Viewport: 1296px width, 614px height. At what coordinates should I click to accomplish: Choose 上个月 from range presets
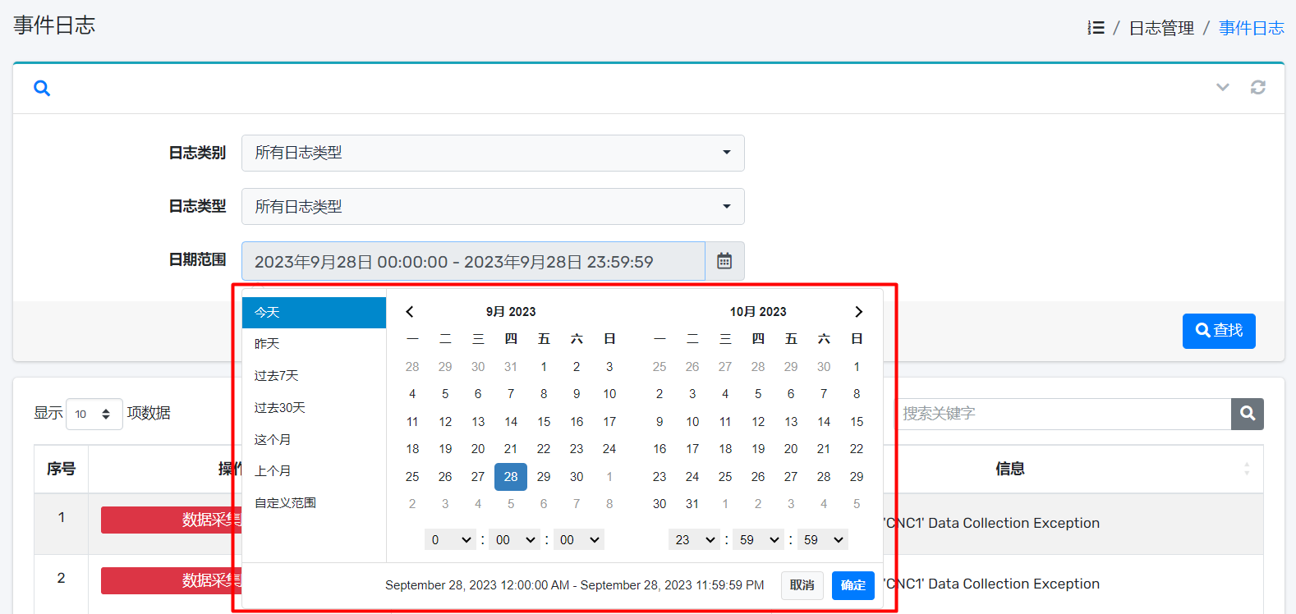click(x=273, y=471)
